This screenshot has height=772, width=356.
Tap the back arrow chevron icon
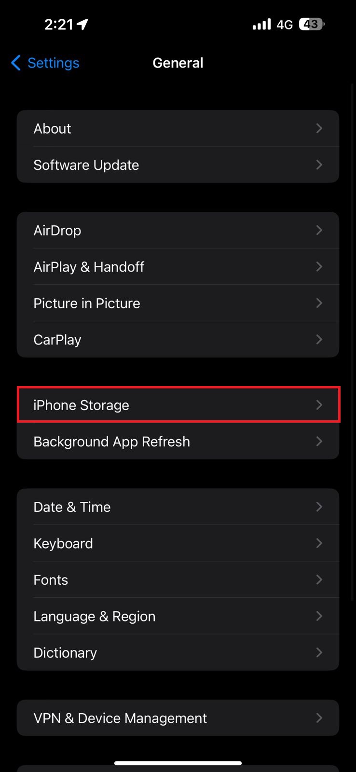click(x=16, y=63)
